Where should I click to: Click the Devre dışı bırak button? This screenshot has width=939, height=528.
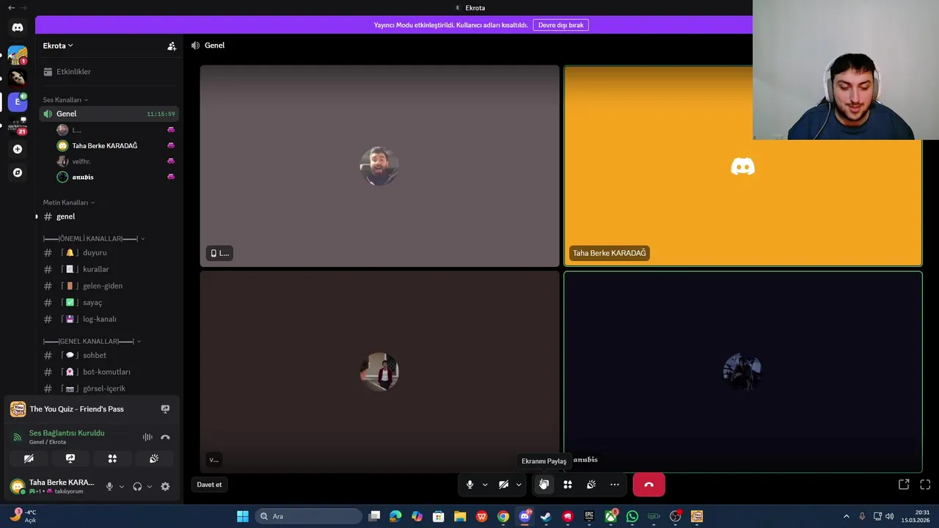pos(560,25)
